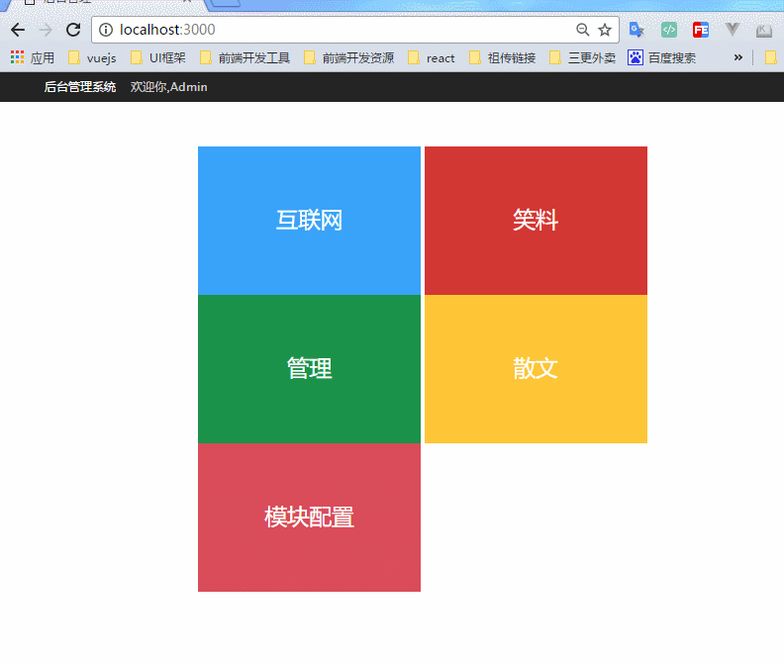Image resolution: width=784 pixels, height=663 pixels.
Task: Click the browser forward arrow
Action: [46, 30]
